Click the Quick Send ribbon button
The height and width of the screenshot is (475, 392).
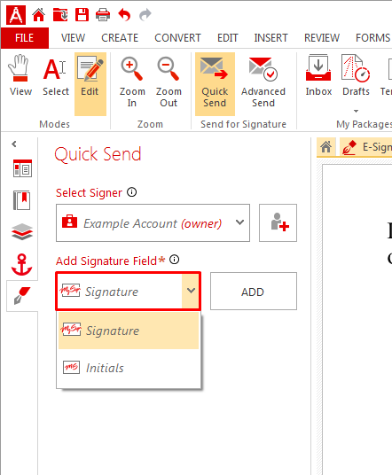pos(215,83)
